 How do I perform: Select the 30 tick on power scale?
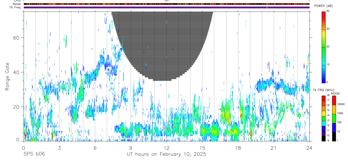click(328, 29)
